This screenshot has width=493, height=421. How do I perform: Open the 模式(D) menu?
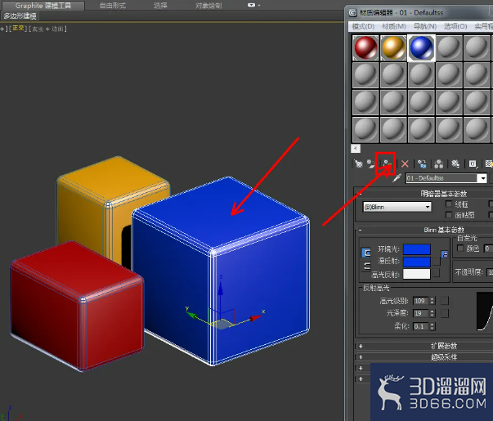pos(364,26)
